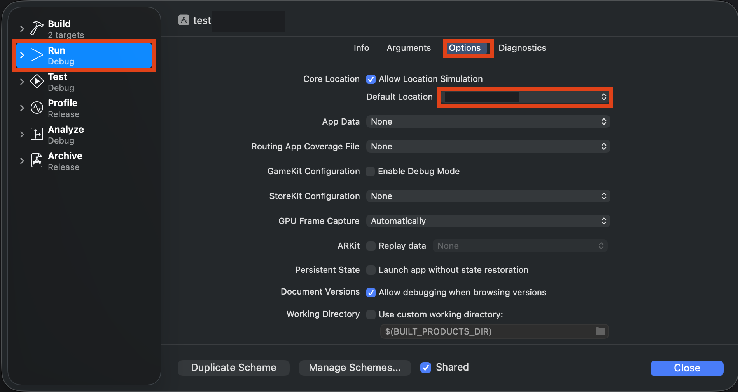The height and width of the screenshot is (392, 738).
Task: Click the BUILT_PRODUCTS_DIR path field
Action: 495,331
